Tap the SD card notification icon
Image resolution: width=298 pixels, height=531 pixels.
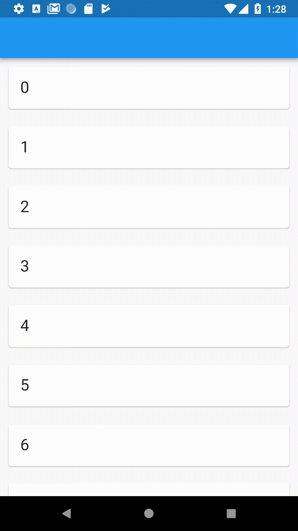[x=89, y=9]
